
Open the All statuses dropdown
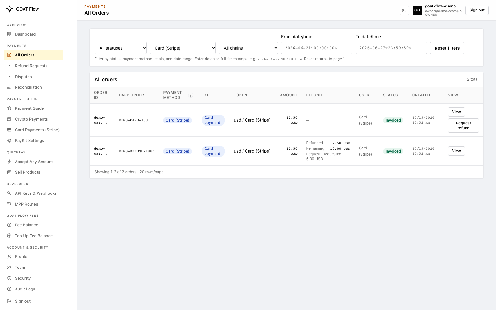(121, 48)
